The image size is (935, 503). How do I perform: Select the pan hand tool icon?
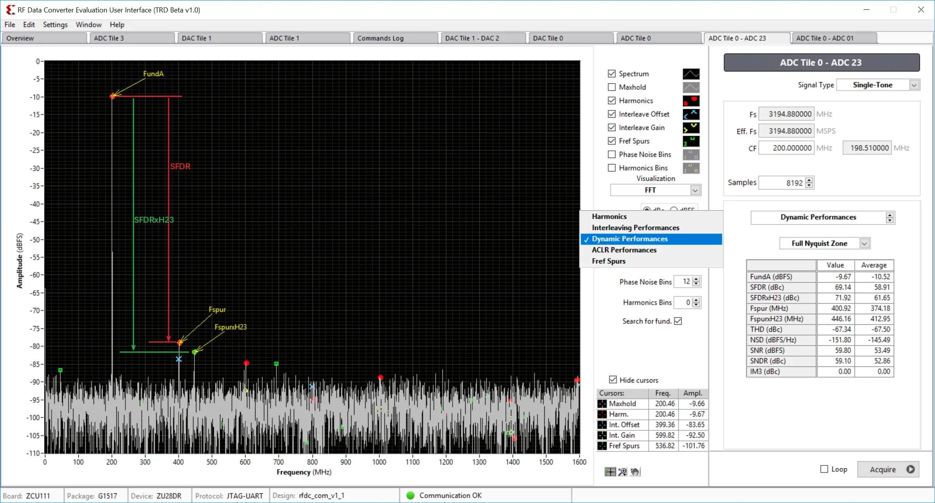pyautogui.click(x=635, y=472)
